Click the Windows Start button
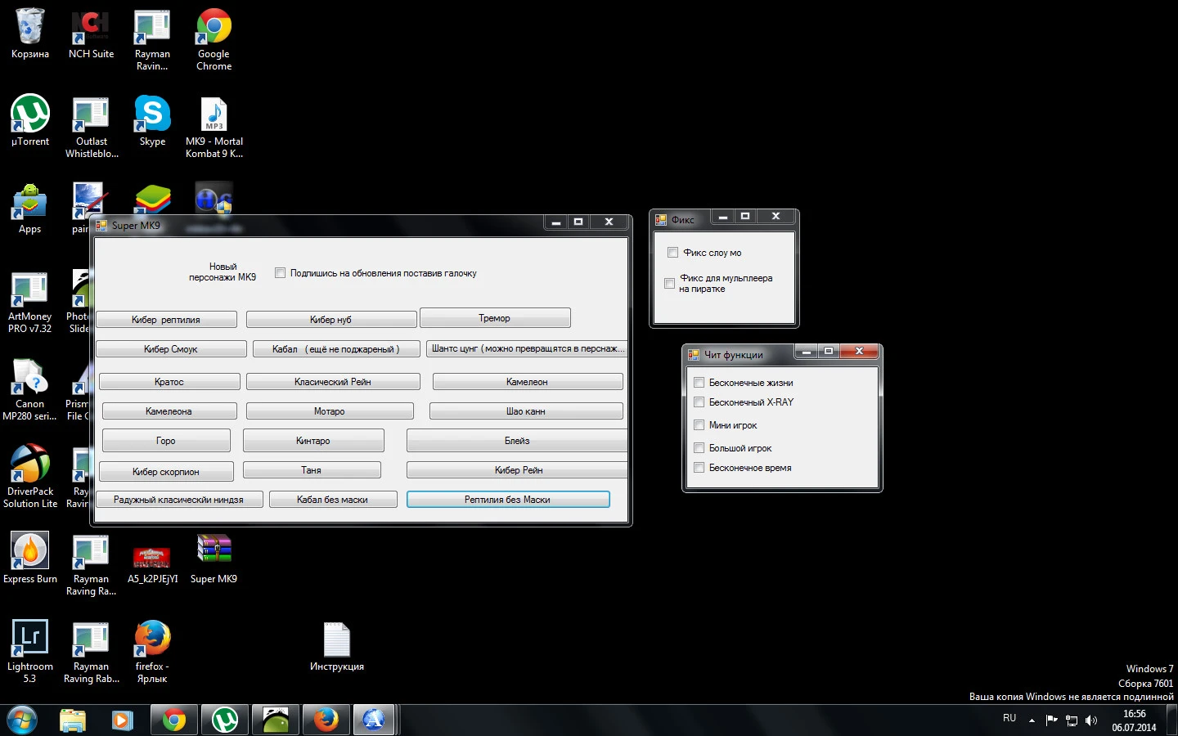1178x736 pixels. [x=22, y=720]
